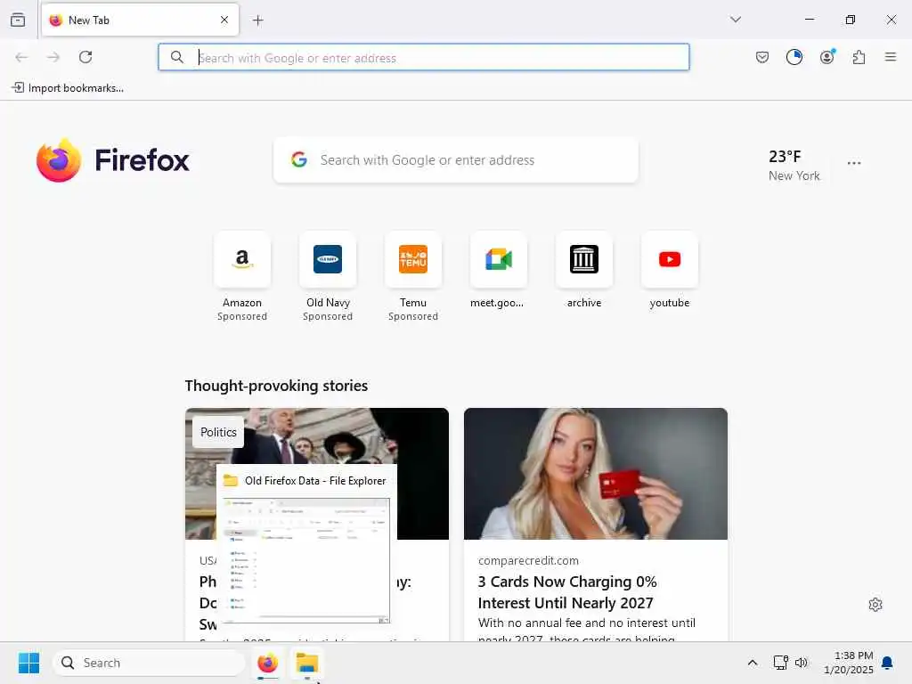Select the New Tab tab

140,20
